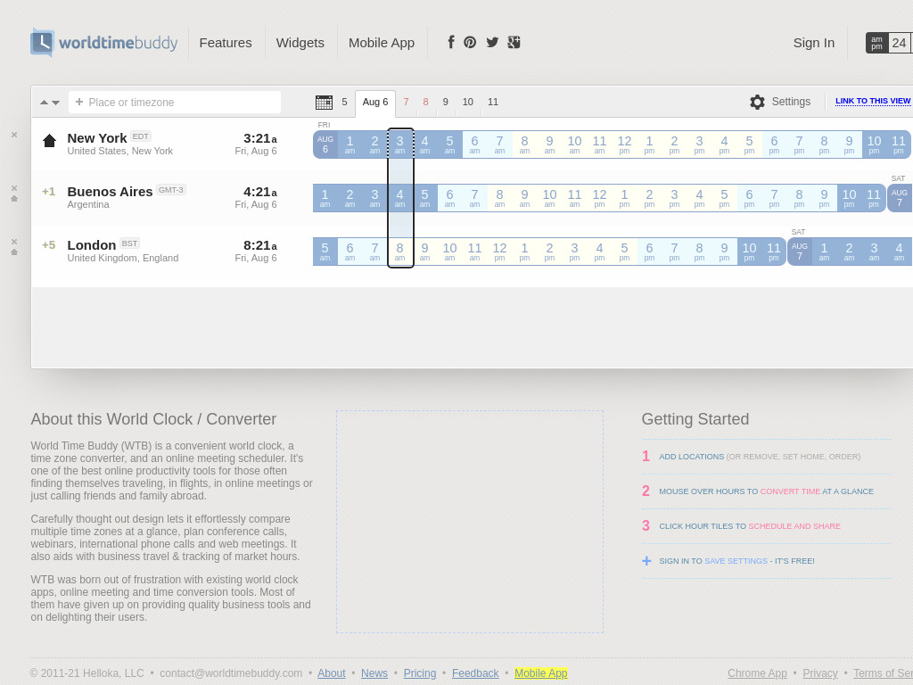Open the Mobile App nav item
The width and height of the screenshot is (913, 685).
[382, 43]
